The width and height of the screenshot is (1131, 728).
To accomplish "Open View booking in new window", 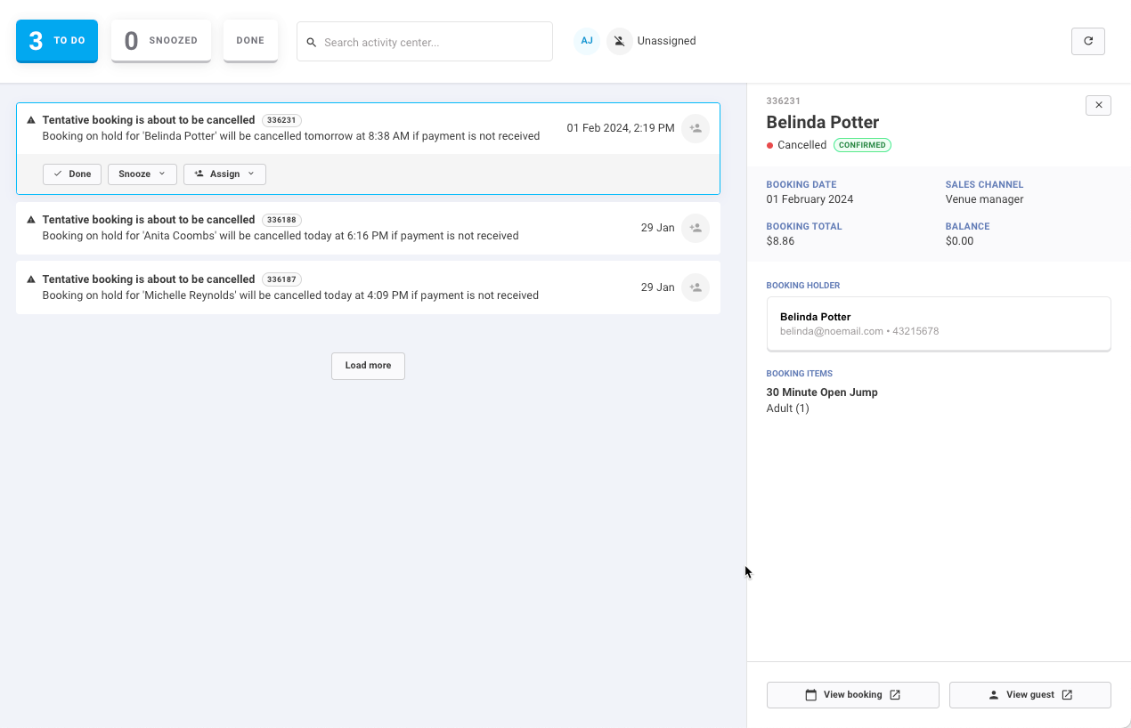I will click(x=853, y=695).
